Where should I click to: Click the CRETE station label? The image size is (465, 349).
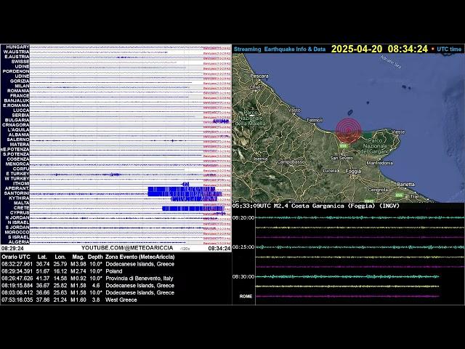(21, 208)
